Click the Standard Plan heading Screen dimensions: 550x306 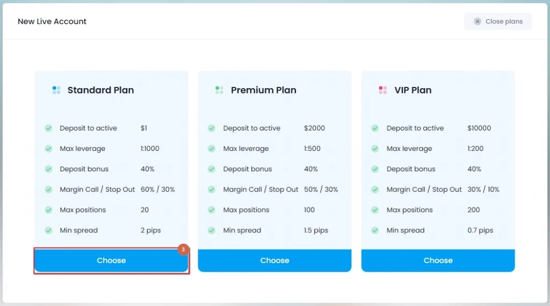click(100, 90)
